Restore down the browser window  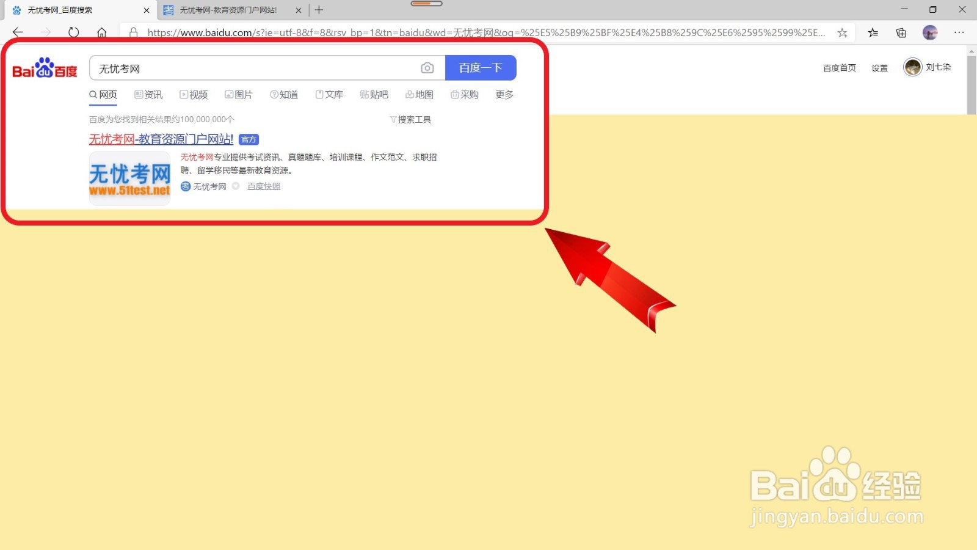click(933, 9)
